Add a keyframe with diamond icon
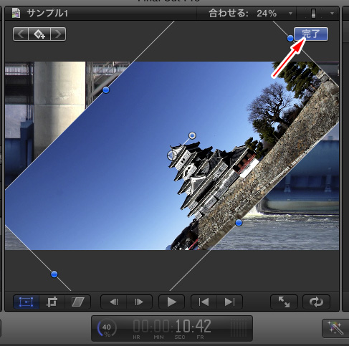 39,34
